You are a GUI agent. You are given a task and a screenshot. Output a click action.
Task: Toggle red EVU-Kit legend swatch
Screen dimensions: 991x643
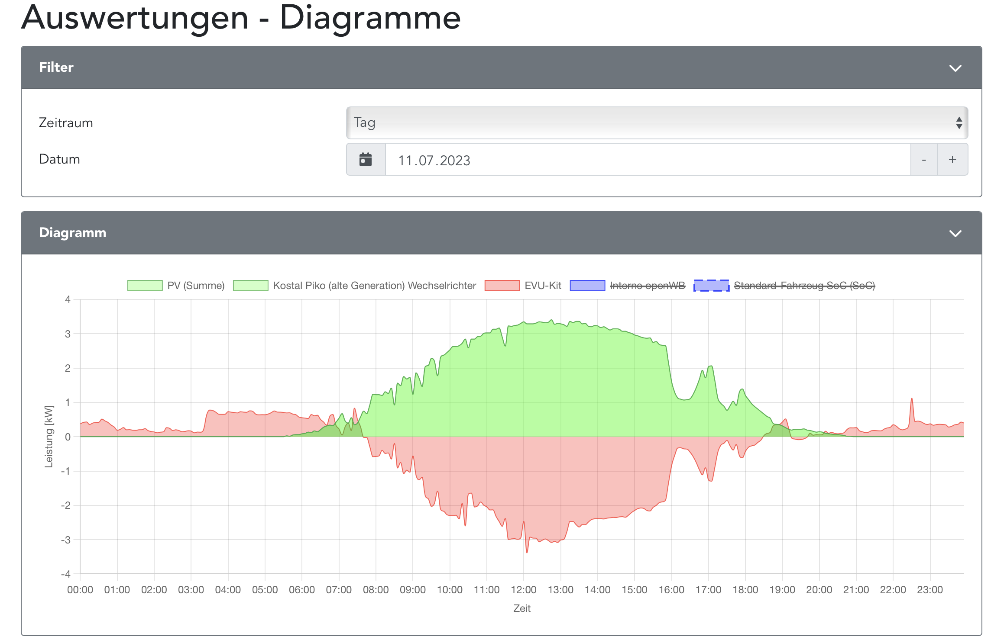502,286
